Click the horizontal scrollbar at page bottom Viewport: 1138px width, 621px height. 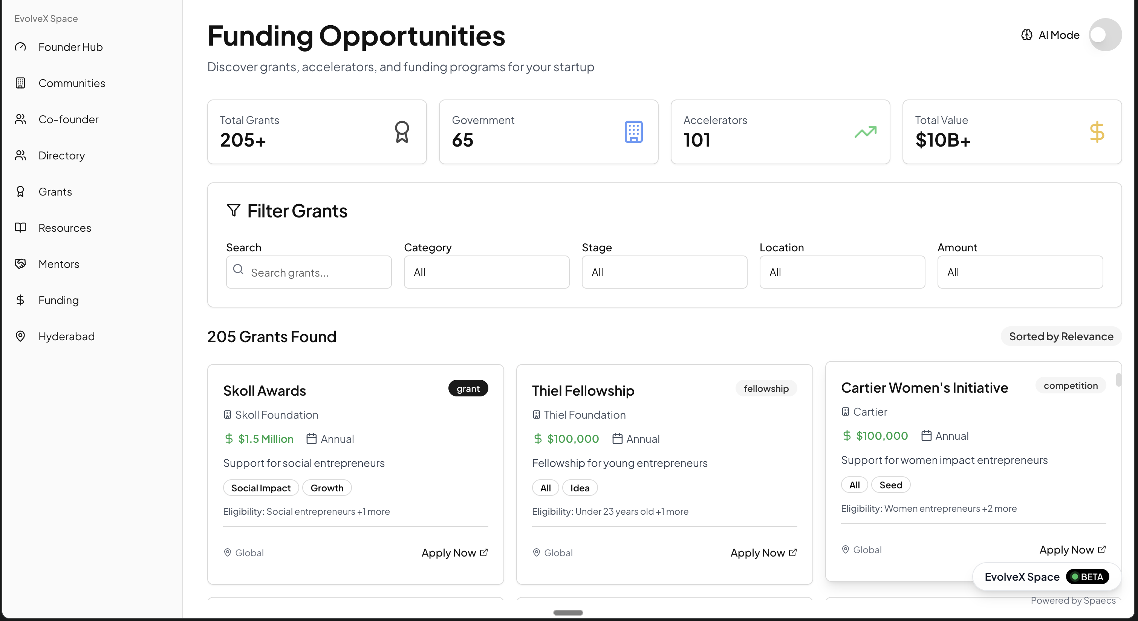pyautogui.click(x=567, y=613)
